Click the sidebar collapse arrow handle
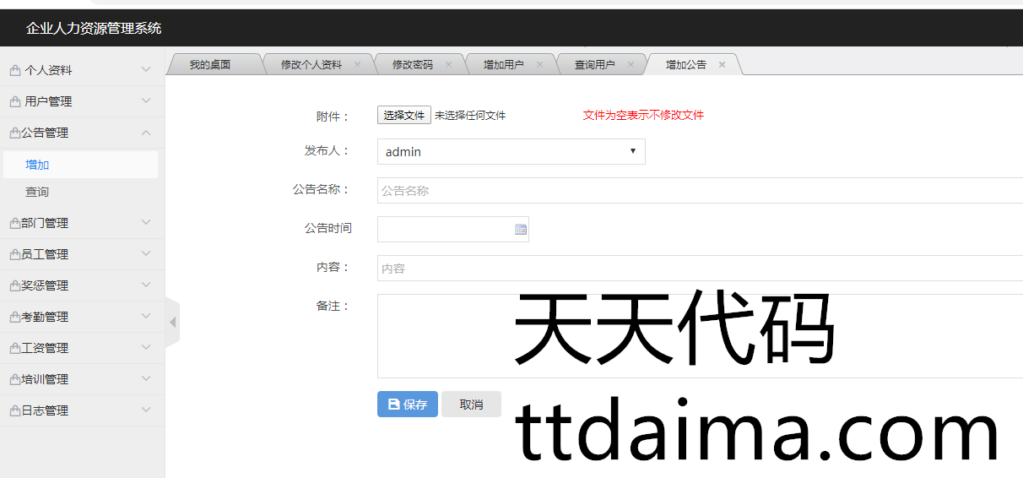Viewport: 1023px width, 478px height. 172,322
